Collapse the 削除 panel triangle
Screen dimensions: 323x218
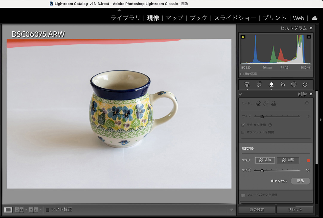pyautogui.click(x=311, y=94)
